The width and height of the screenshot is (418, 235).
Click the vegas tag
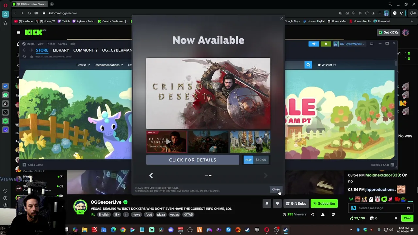click(x=174, y=215)
